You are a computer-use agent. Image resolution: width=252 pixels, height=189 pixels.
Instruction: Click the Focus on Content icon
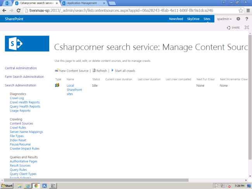247,27
